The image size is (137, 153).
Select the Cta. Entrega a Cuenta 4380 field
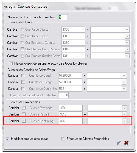pyautogui.click(x=73, y=43)
